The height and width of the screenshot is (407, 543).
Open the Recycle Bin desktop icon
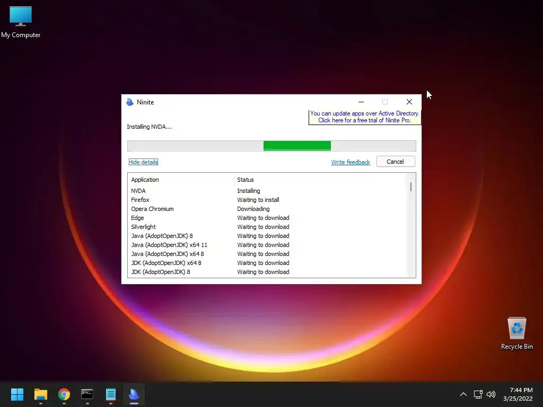click(516, 333)
